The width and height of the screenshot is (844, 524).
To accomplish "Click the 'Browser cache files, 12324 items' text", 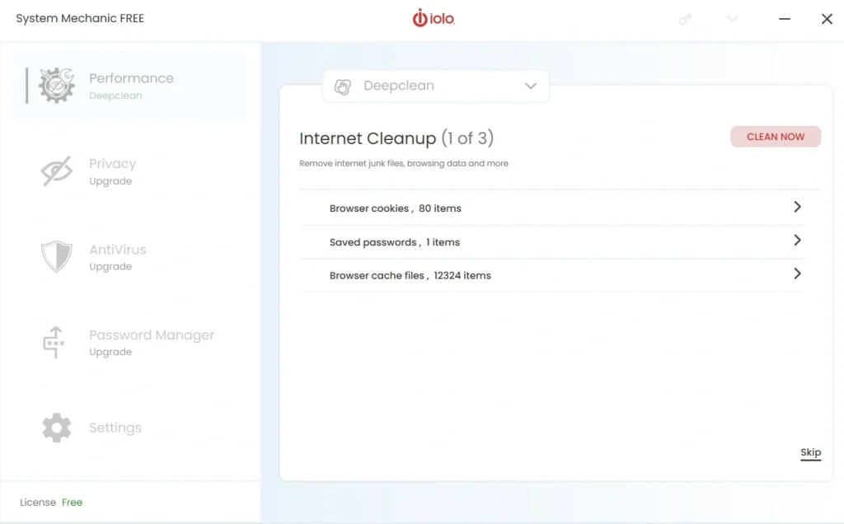I will pyautogui.click(x=410, y=275).
